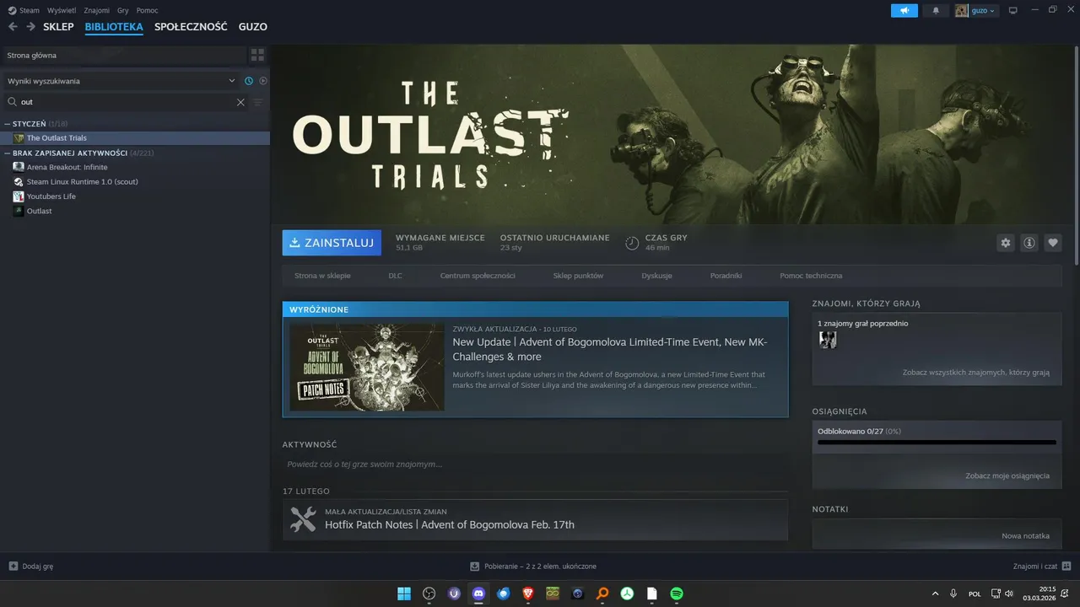Toggle collections grid view icon
Screen dimensions: 1080x607
257,55
